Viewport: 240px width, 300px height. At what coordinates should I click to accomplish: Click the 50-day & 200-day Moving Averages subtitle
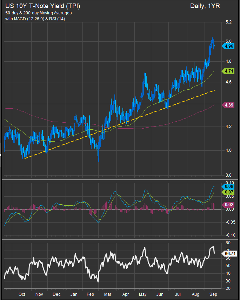pyautogui.click(x=39, y=13)
